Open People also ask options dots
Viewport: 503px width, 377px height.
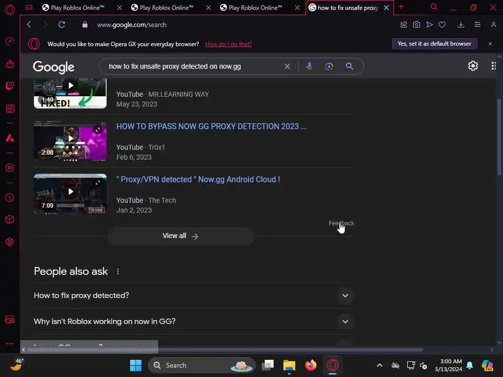118,271
